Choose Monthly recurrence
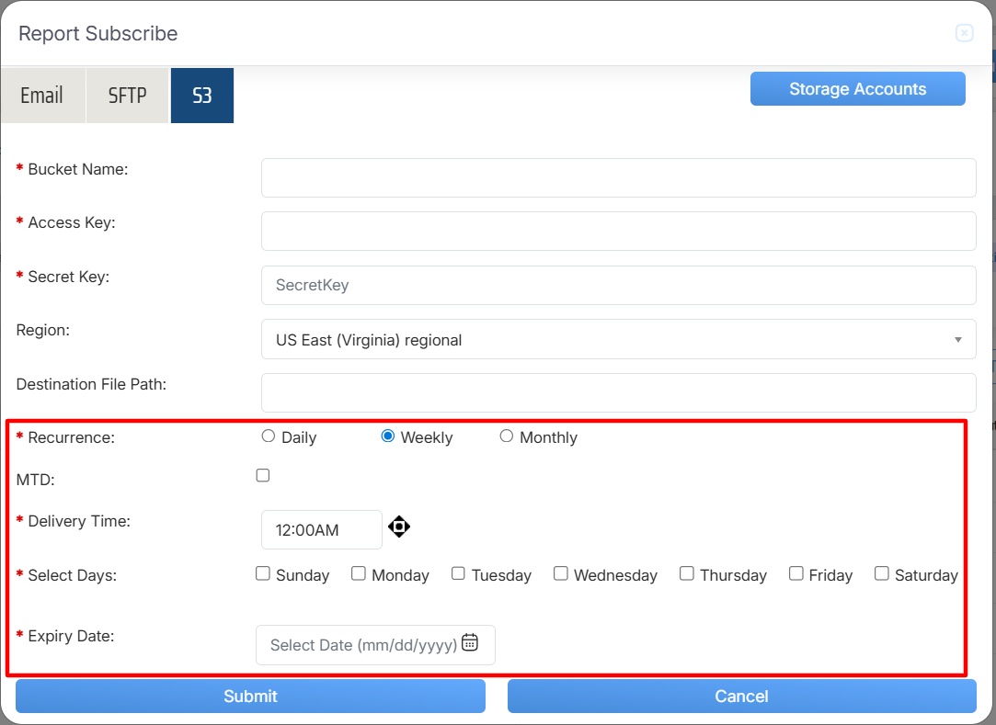Viewport: 996px width, 725px height. click(x=507, y=436)
